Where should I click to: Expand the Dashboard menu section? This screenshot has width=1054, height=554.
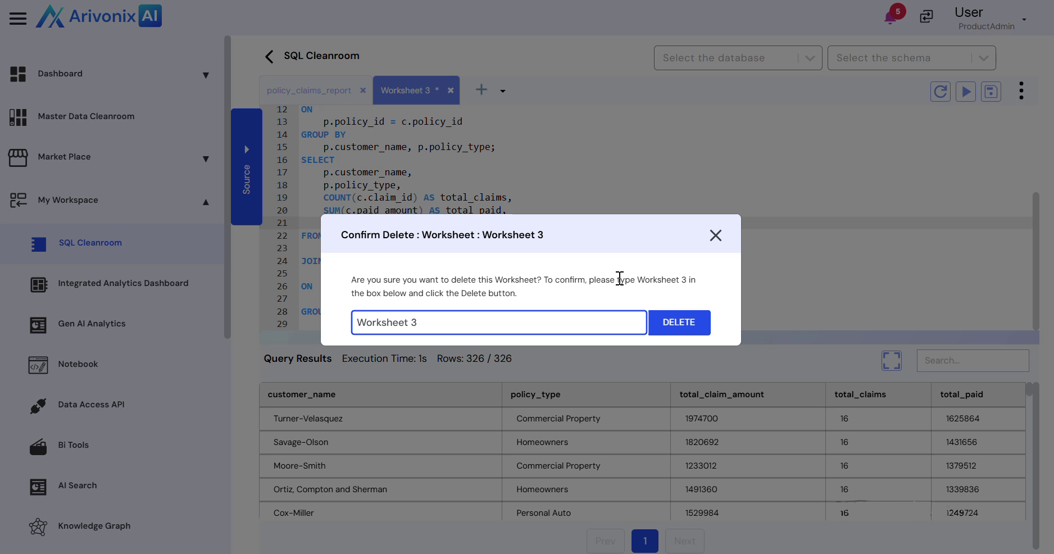click(206, 75)
